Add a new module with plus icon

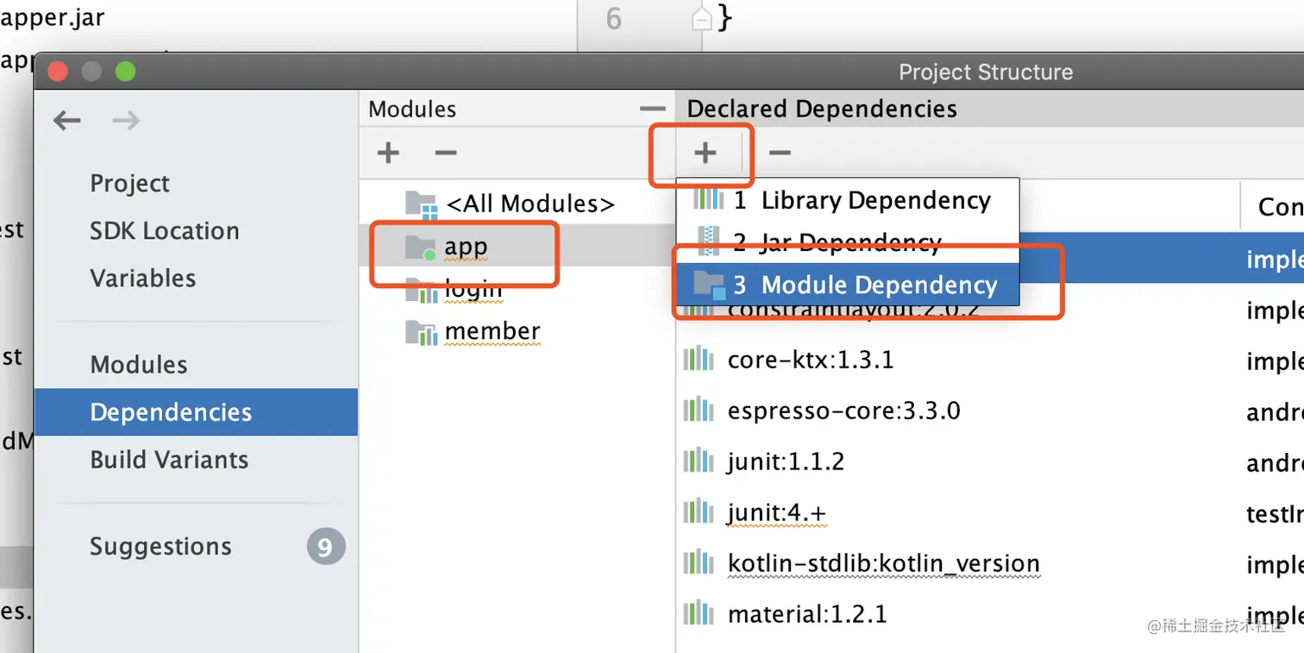tap(388, 153)
